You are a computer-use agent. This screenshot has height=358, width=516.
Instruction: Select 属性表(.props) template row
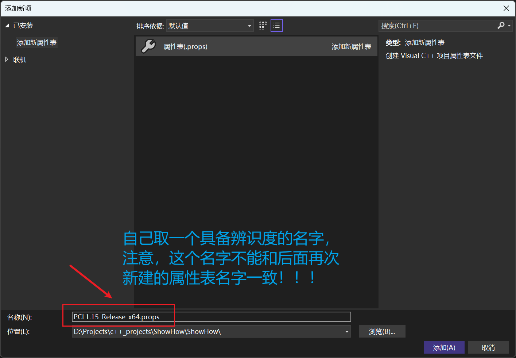[256, 46]
